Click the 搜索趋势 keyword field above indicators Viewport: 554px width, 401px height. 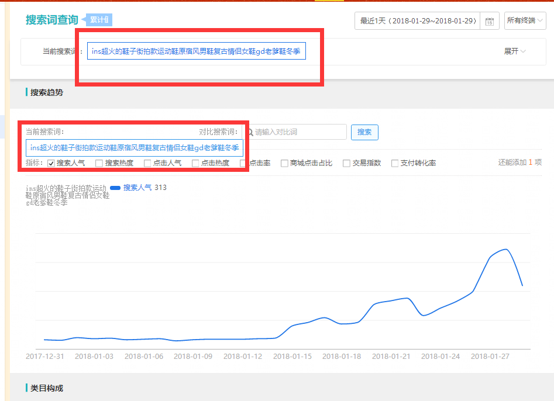134,148
